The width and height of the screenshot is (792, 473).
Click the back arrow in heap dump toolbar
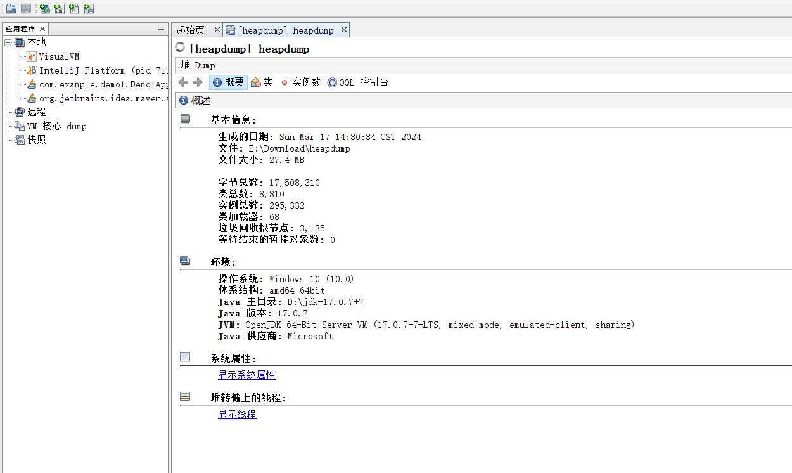click(x=183, y=82)
